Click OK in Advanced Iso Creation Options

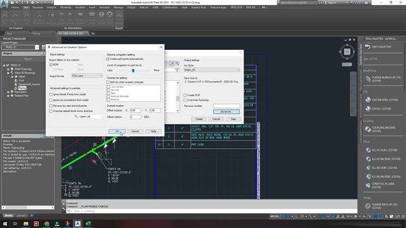tap(117, 131)
